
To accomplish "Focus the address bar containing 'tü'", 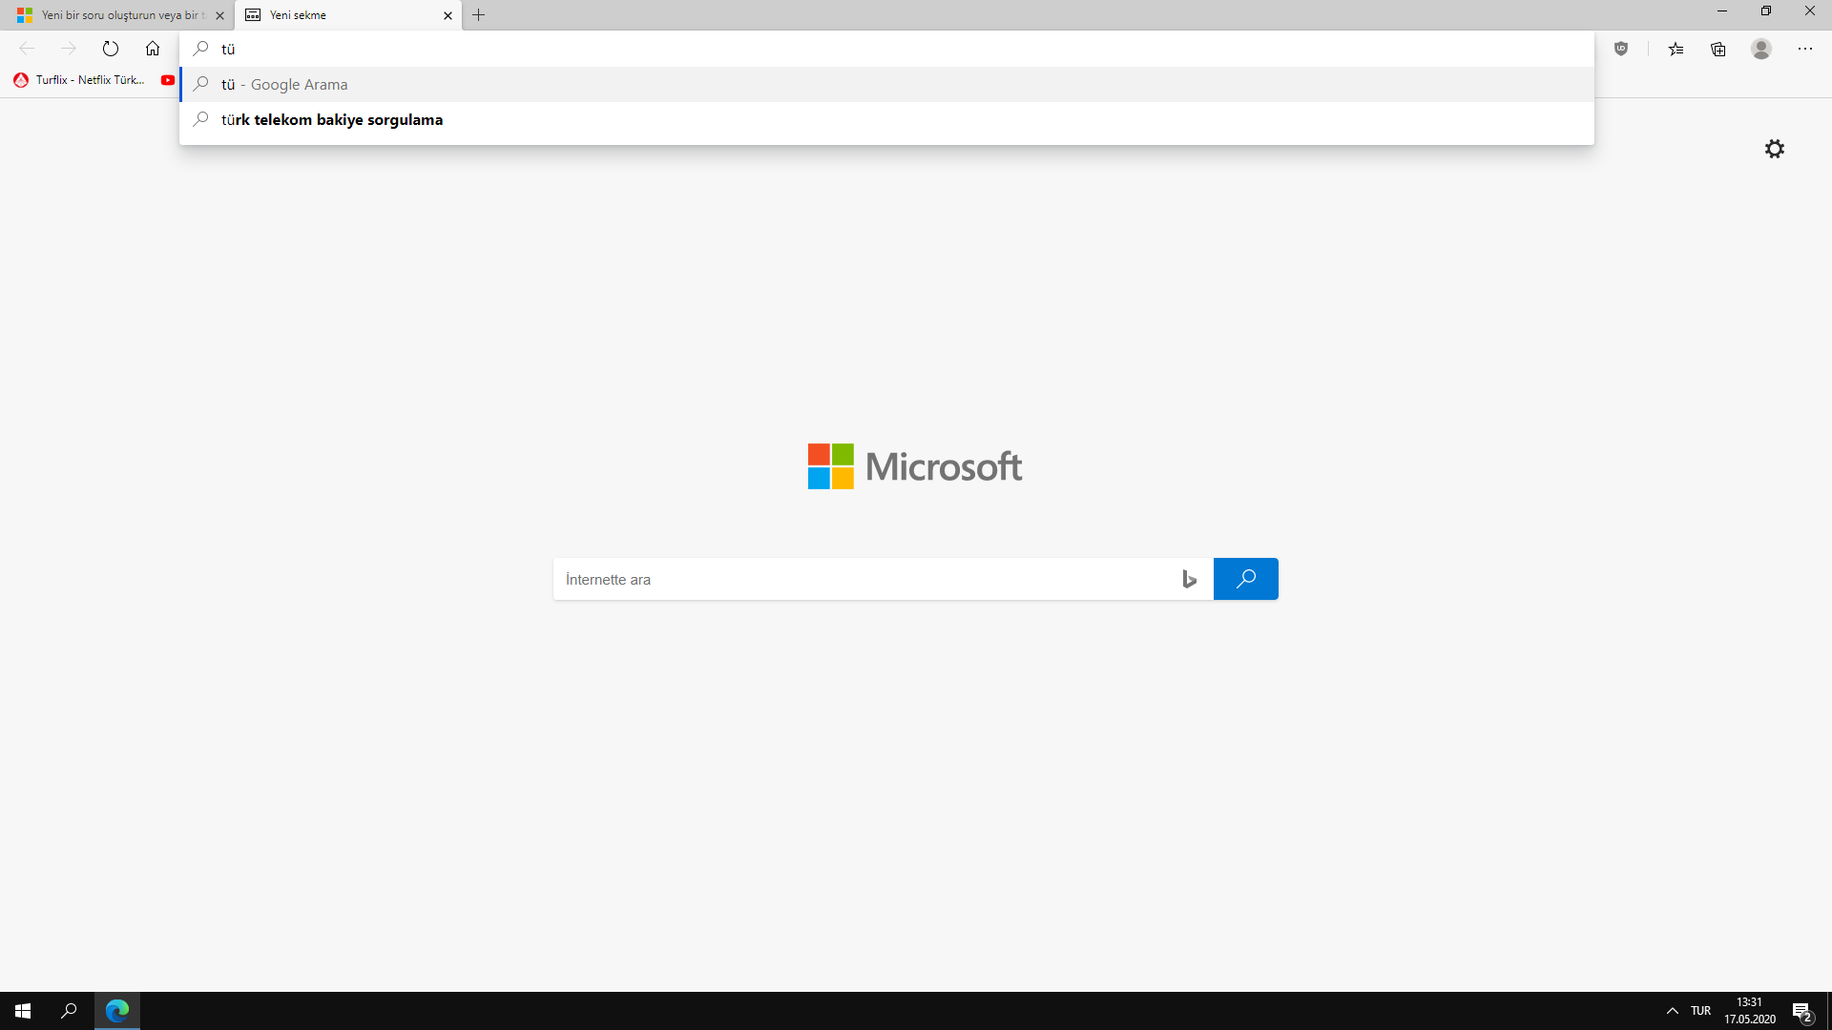I will point(887,49).
